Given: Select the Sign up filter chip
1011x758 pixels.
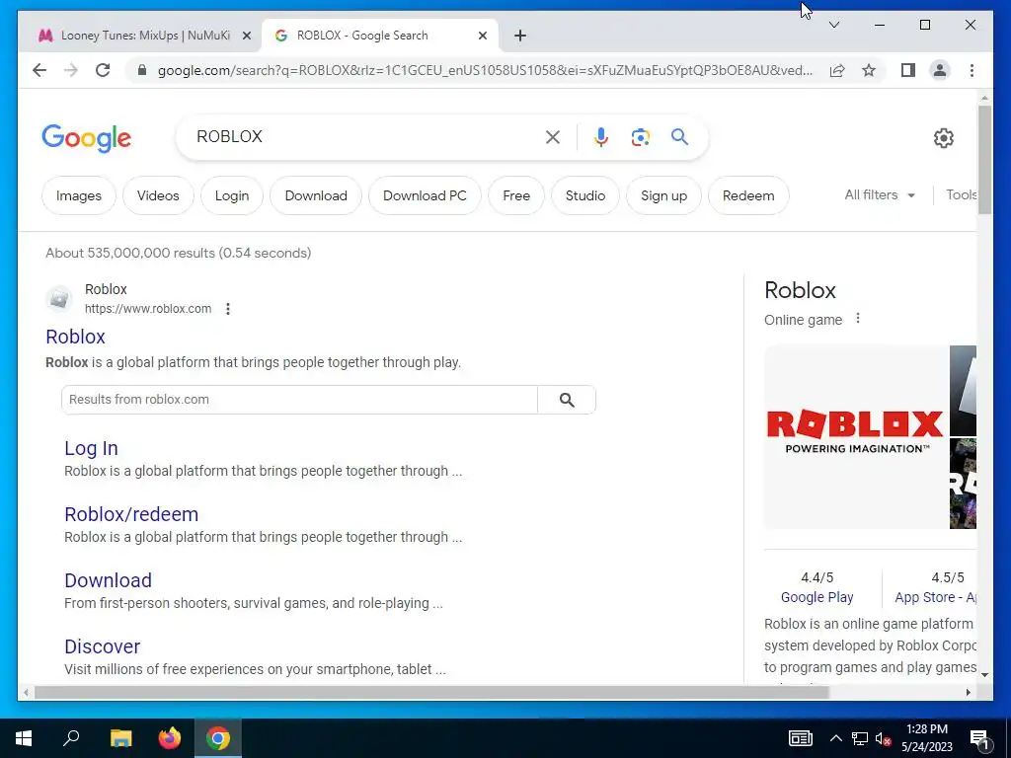Looking at the screenshot, I should (664, 195).
